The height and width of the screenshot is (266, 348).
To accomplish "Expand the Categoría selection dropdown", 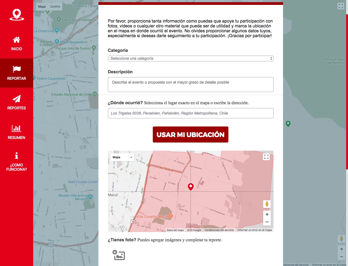I will [x=190, y=59].
